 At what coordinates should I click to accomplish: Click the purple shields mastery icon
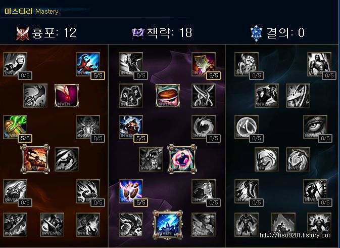pyautogui.click(x=131, y=191)
